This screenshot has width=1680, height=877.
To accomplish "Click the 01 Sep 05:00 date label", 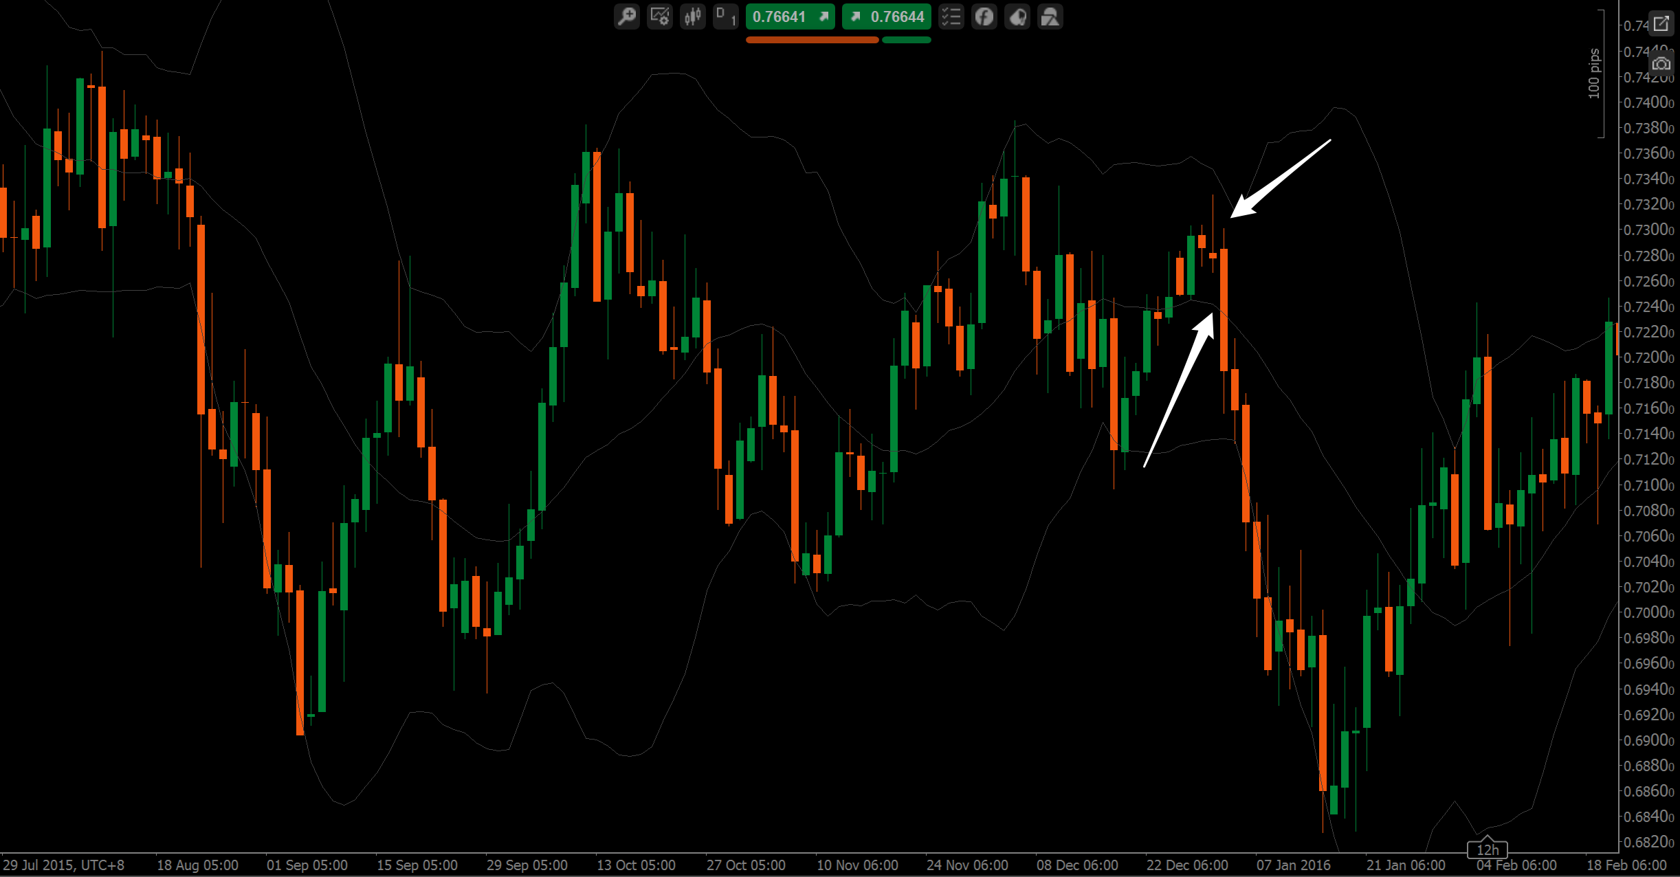I will [307, 865].
